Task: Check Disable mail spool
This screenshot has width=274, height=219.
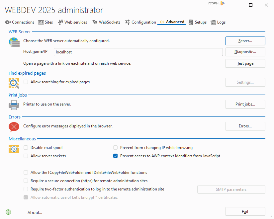Action: click(x=26, y=148)
